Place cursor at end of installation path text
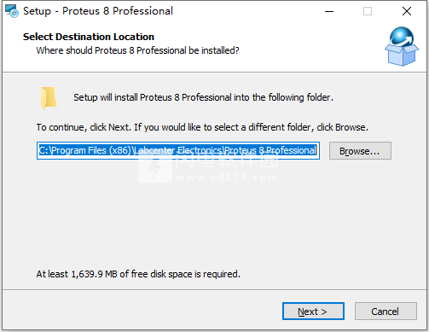This screenshot has width=429, height=332. pyautogui.click(x=317, y=150)
